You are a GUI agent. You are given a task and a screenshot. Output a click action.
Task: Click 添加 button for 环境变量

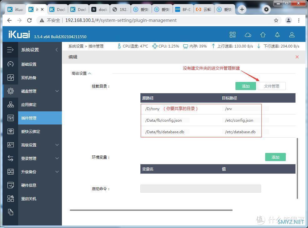coord(275,157)
